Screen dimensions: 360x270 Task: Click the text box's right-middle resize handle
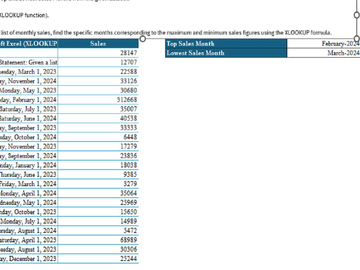pyautogui.click(x=357, y=15)
